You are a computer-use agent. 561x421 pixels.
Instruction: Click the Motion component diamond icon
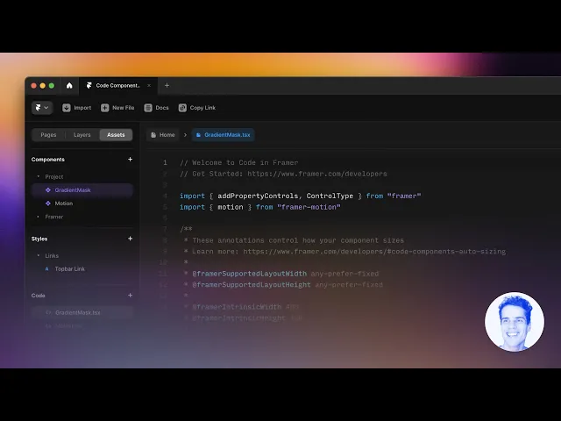click(x=48, y=203)
